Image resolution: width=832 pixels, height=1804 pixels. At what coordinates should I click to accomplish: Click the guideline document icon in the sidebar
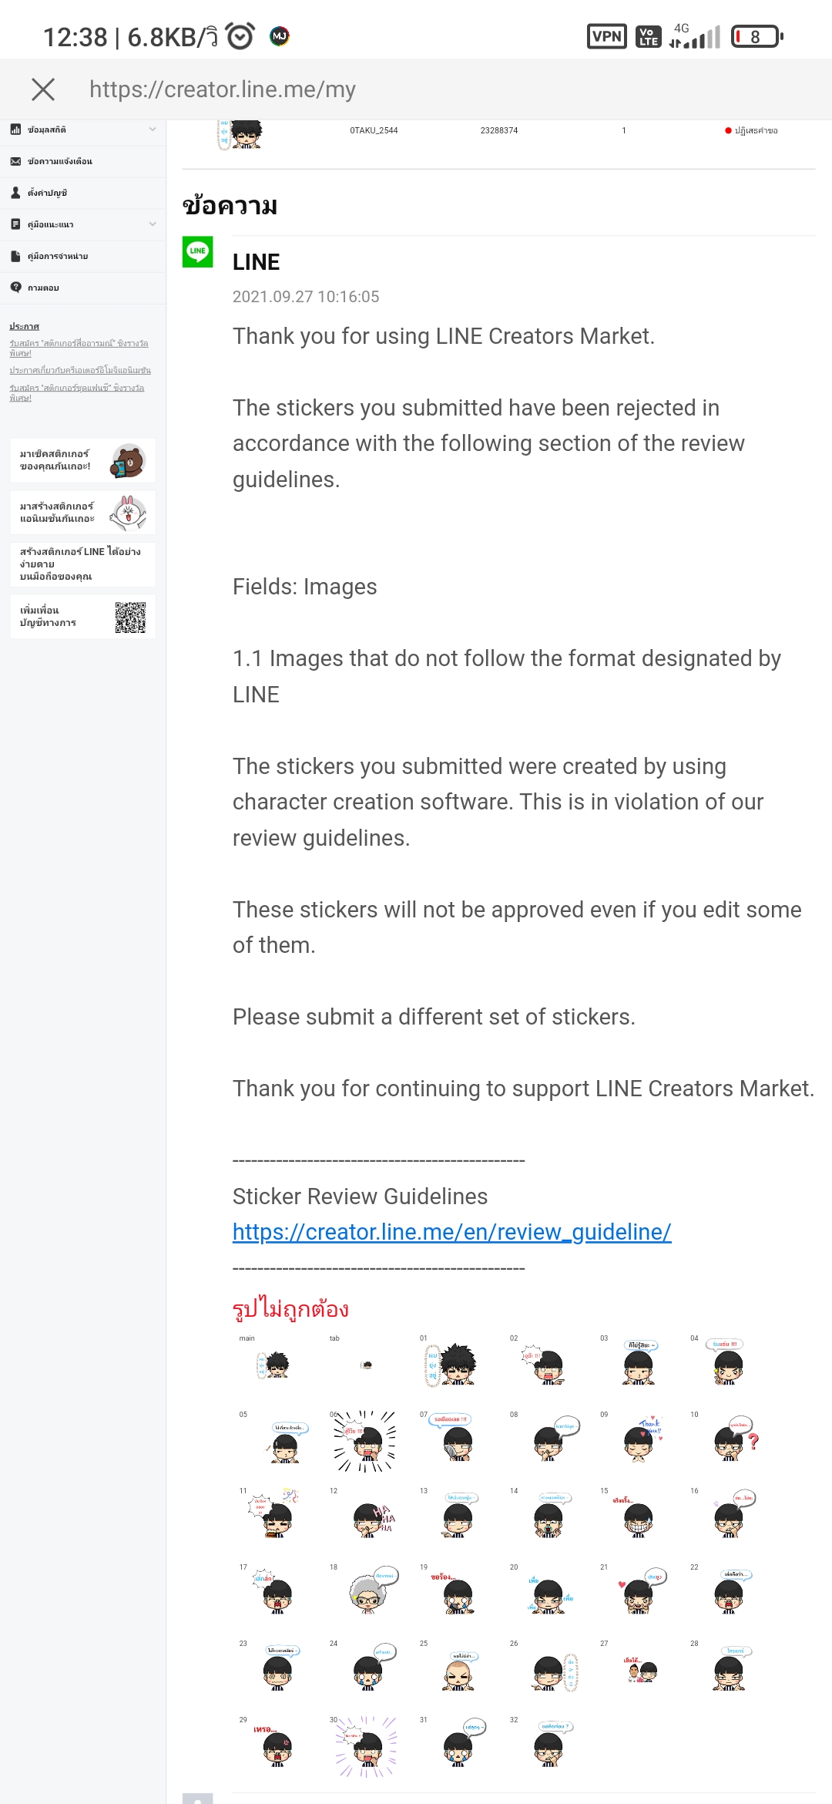[15, 224]
